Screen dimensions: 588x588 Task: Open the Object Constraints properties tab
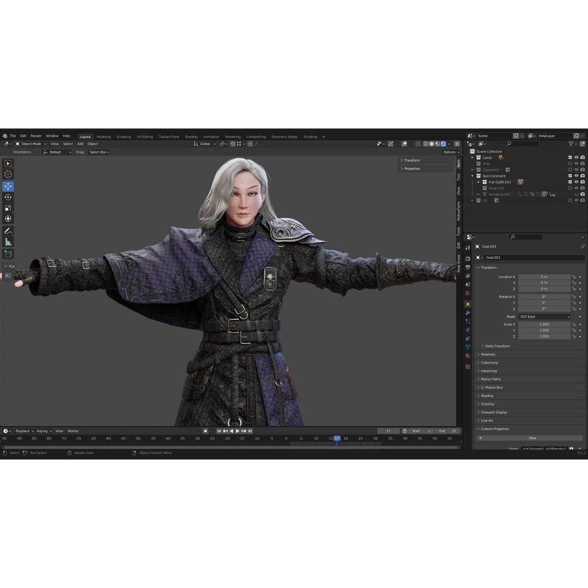point(468,339)
